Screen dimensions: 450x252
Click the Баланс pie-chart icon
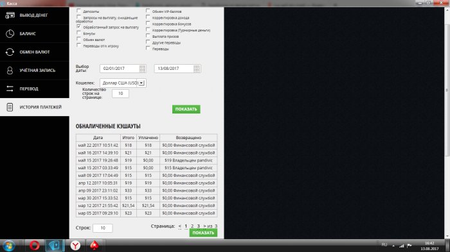tap(10, 33)
